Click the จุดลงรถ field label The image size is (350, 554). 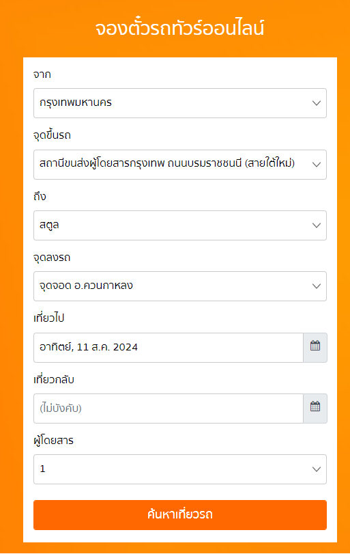(52, 258)
